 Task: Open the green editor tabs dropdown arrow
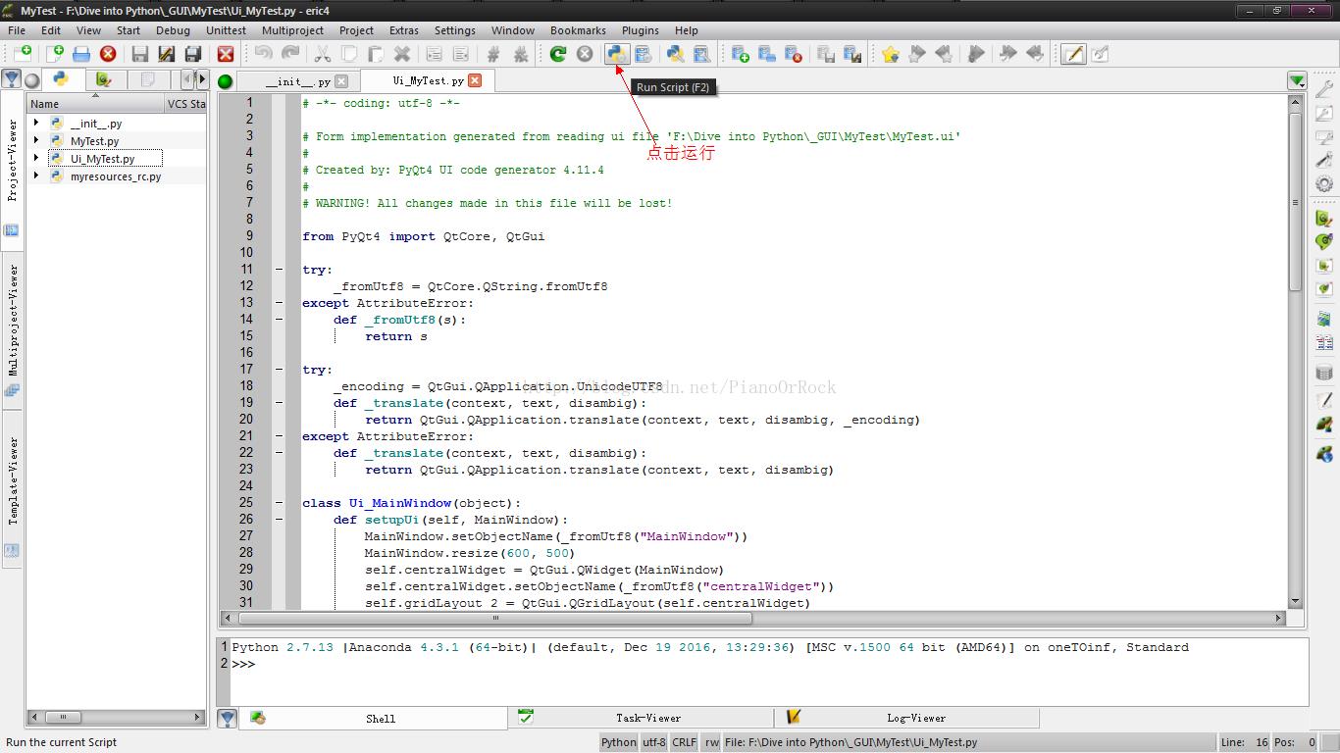click(x=1297, y=80)
